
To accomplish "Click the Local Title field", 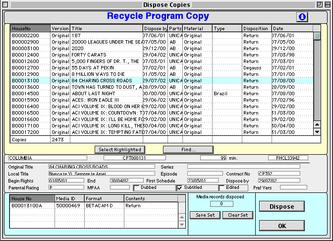I will (102, 174).
